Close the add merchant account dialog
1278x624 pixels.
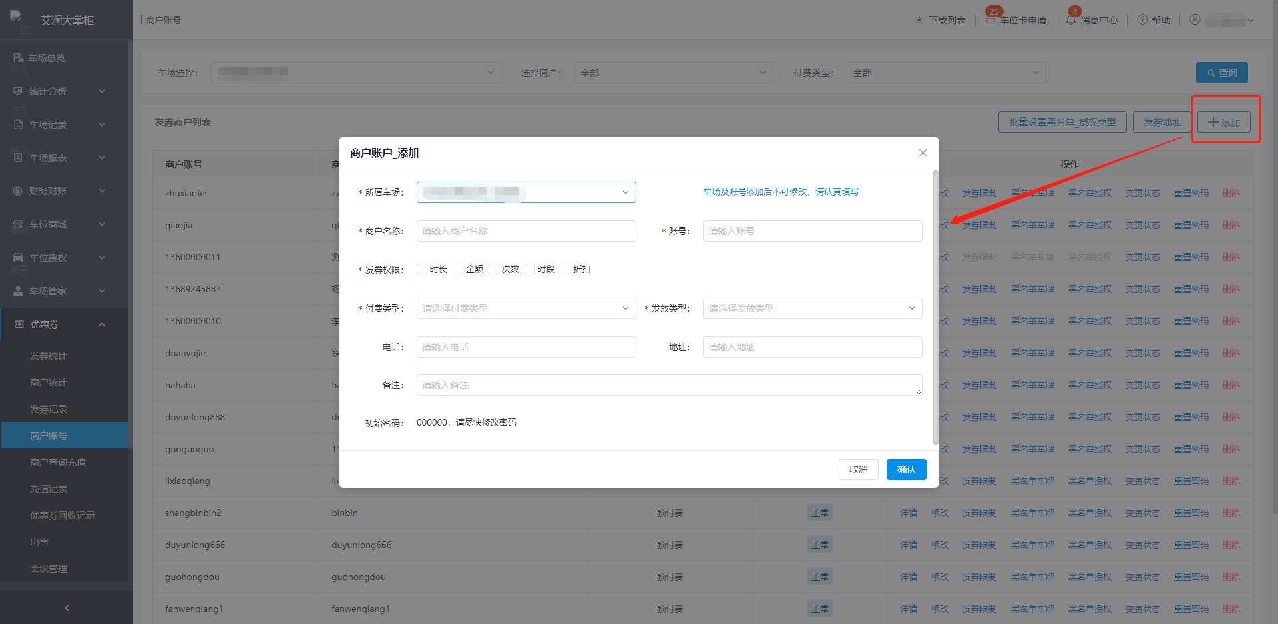tap(923, 153)
